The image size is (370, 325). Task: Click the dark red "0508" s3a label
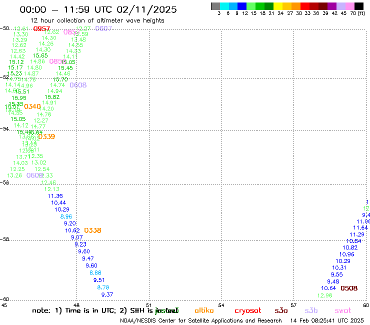point(349,288)
